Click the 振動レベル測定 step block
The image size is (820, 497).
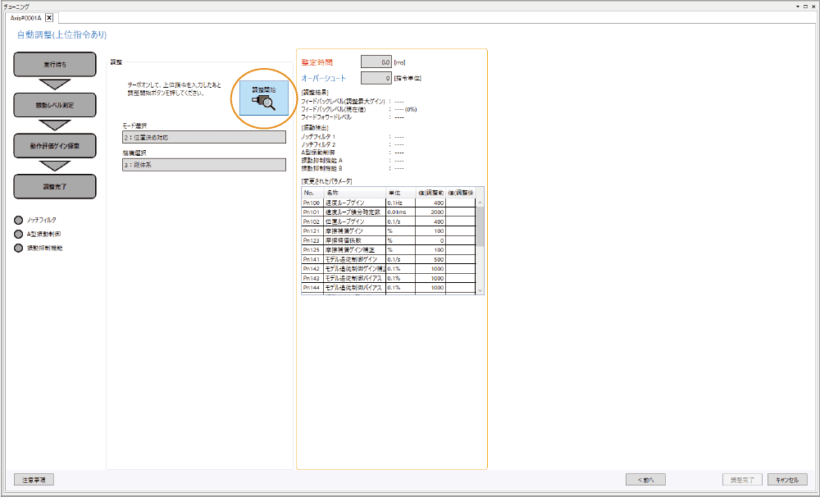click(56, 104)
